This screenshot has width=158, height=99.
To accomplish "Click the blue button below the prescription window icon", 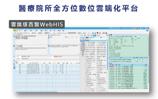I will (x=14, y=68).
